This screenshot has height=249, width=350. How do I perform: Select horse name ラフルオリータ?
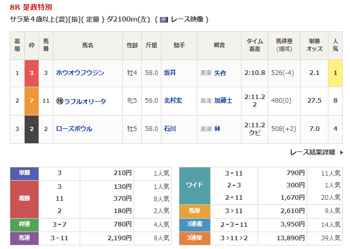85,101
